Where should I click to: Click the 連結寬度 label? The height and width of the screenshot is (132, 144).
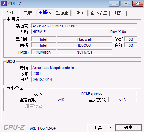click(27, 100)
